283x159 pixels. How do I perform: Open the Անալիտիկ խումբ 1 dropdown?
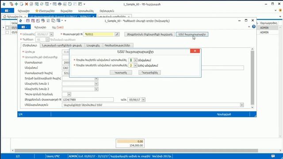click(96, 83)
